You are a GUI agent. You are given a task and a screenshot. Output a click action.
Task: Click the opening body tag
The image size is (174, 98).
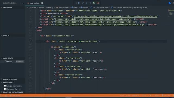pyautogui.click(x=39, y=30)
